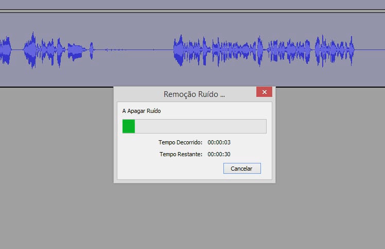Screen dimensions: 385x249
Task: Click the remaining time value 00:00:30
Action: pyautogui.click(x=219, y=154)
